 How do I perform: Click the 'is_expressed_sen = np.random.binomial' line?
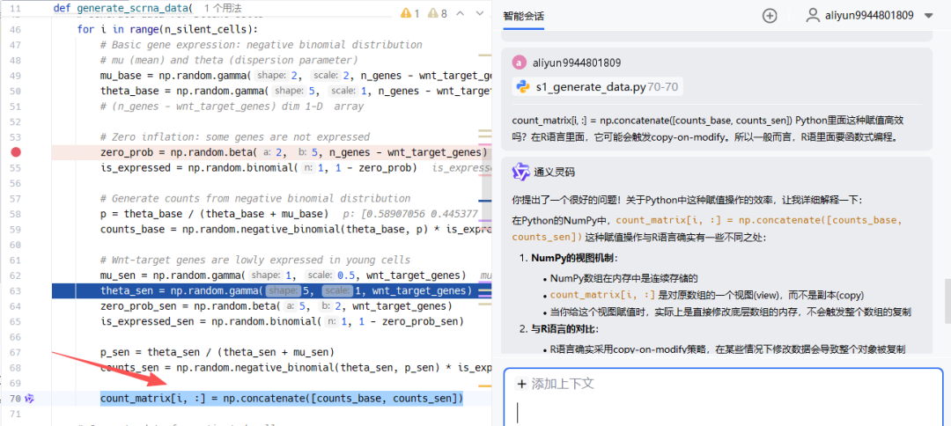click(x=282, y=321)
